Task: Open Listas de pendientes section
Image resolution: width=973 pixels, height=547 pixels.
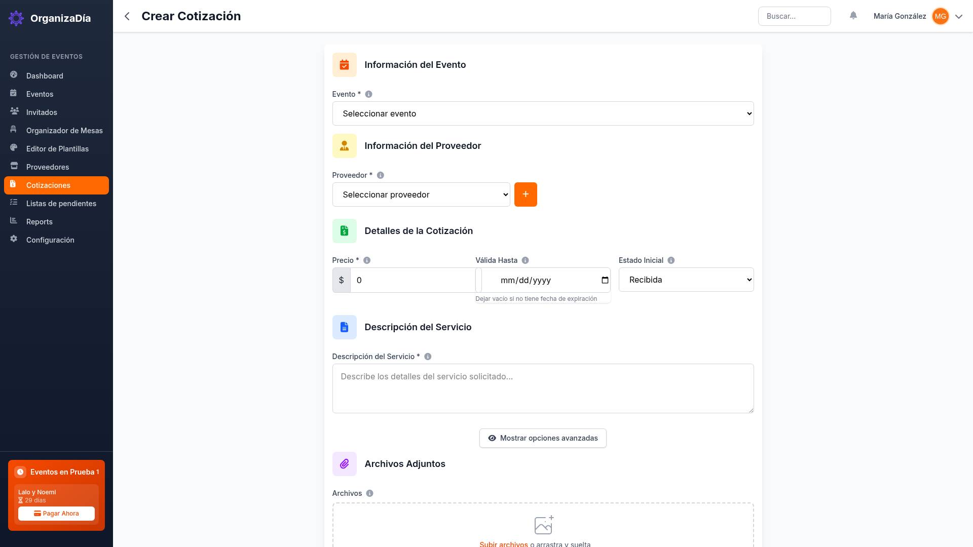Action: point(61,203)
